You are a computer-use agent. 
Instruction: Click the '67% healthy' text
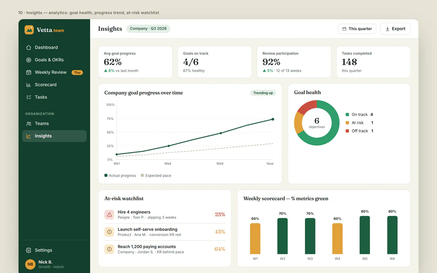point(194,71)
